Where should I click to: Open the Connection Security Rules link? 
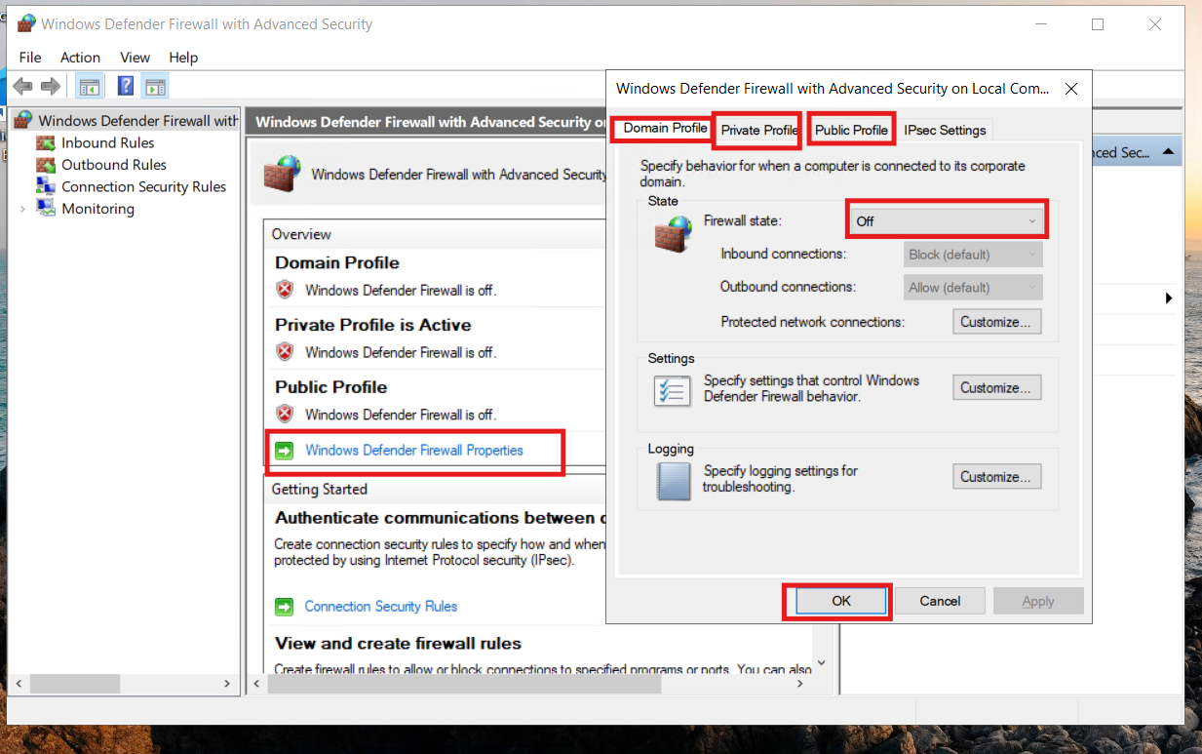coord(381,607)
